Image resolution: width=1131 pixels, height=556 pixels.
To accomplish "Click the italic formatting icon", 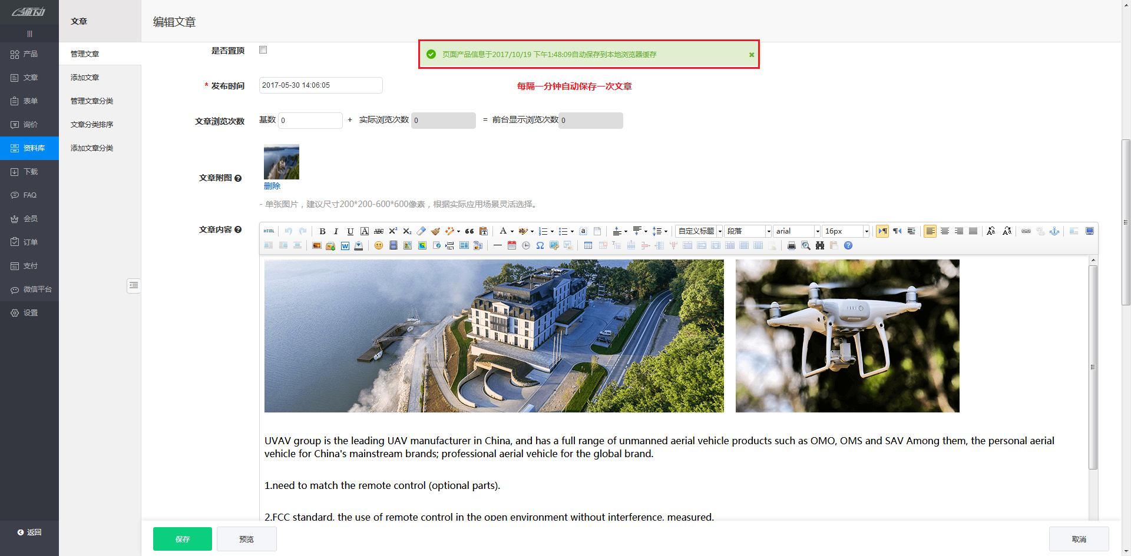I will coord(336,231).
